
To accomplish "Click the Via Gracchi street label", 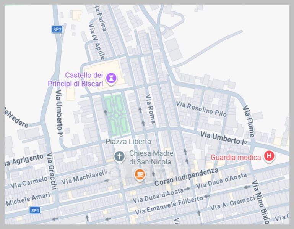I will (52, 171).
